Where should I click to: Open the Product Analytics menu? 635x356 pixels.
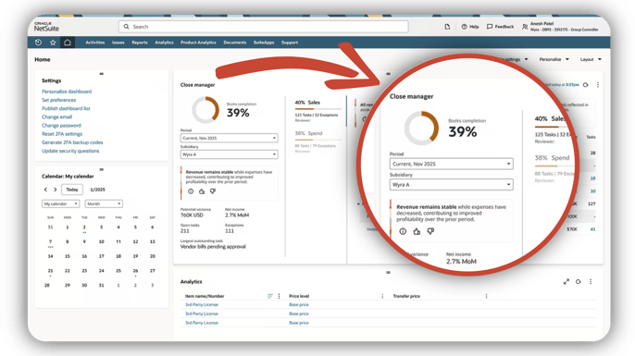click(198, 43)
